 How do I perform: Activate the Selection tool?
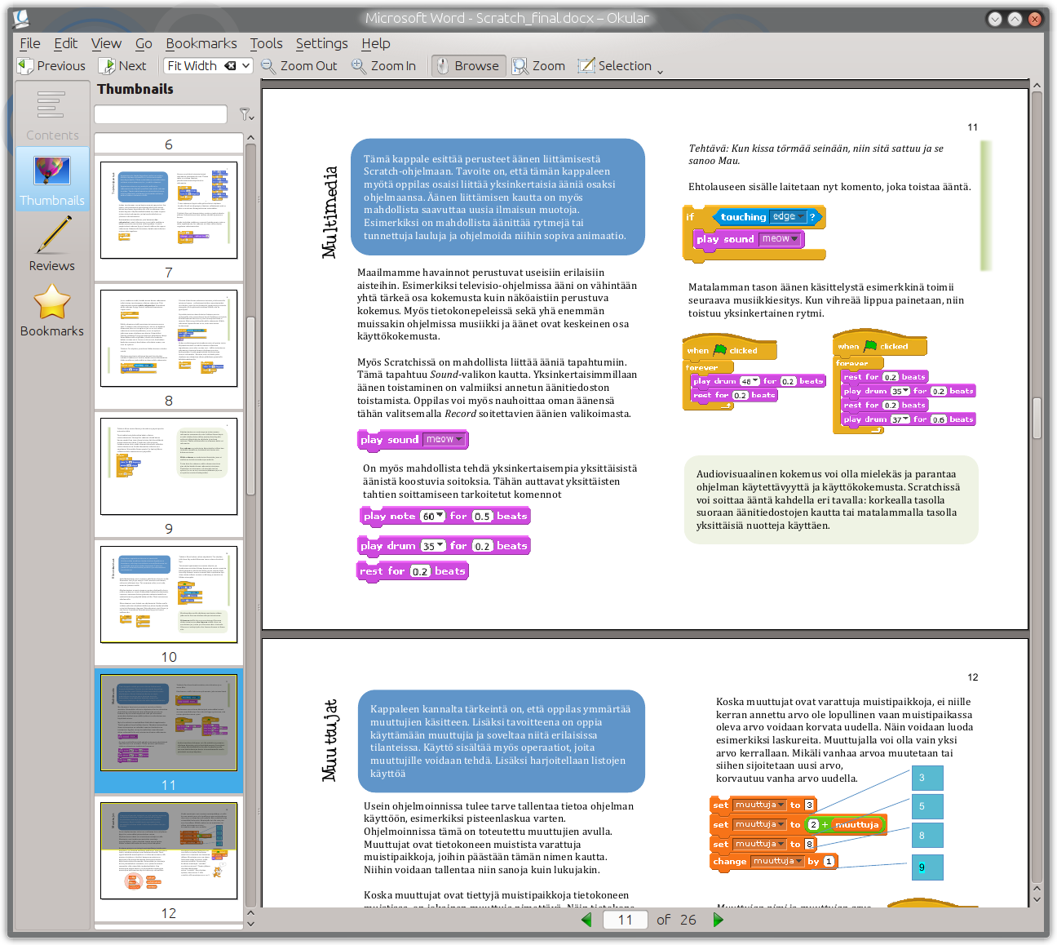615,66
